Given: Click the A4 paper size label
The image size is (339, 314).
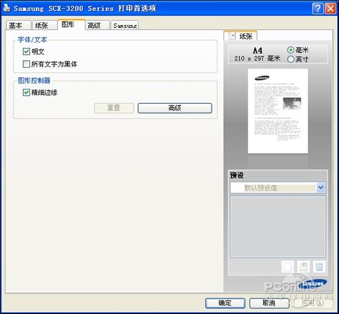Looking at the screenshot, I should (x=258, y=50).
